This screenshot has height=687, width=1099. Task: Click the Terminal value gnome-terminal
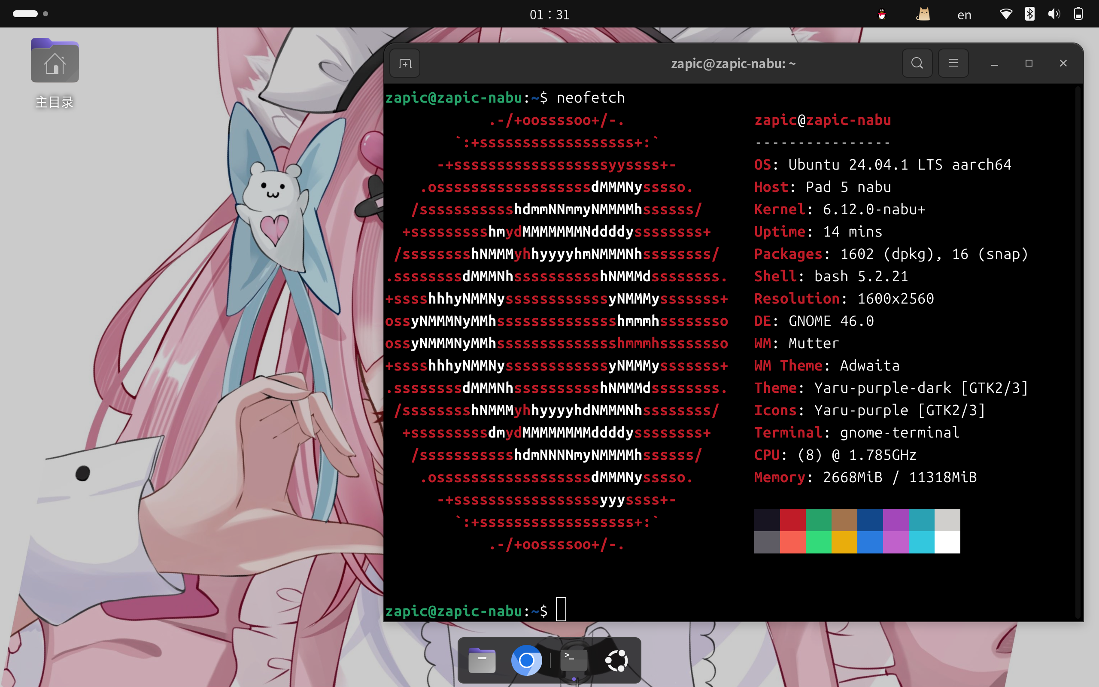[900, 432]
